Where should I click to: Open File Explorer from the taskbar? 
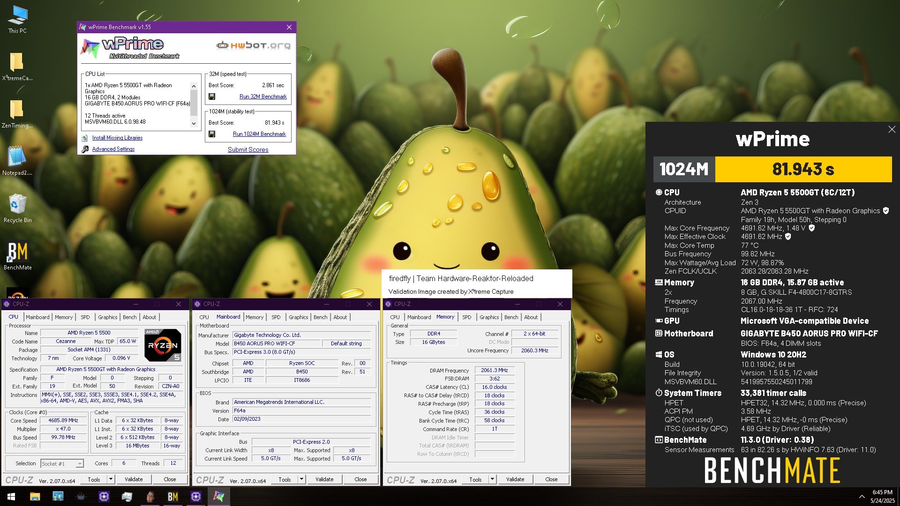35,497
